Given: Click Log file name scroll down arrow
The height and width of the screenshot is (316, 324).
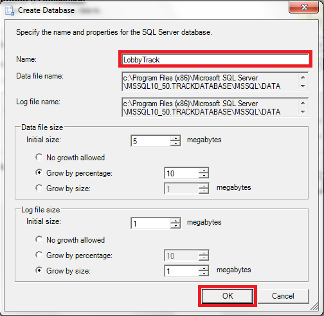Looking at the screenshot, I should pyautogui.click(x=303, y=112).
